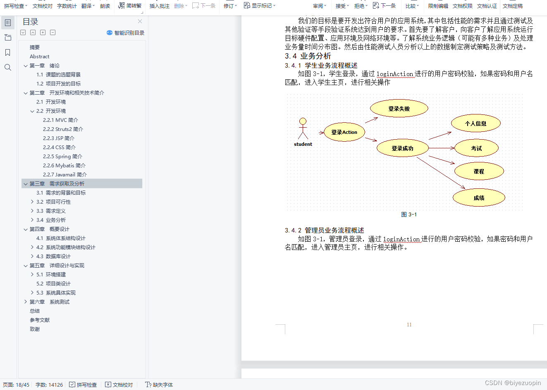This screenshot has width=547, height=390.
Task: Collapse the 第三章 需求获取及分析 node
Action: coord(26,184)
